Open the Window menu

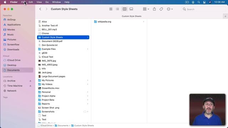click(56, 2)
